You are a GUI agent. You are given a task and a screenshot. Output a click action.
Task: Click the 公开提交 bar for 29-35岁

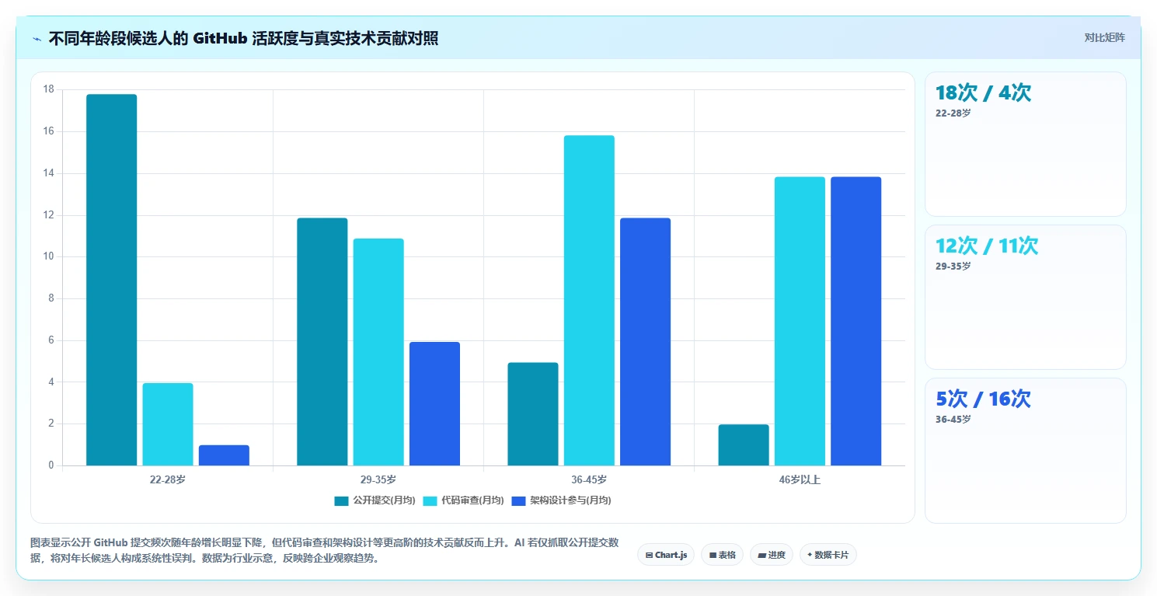click(322, 342)
